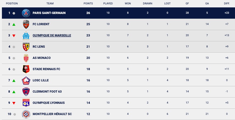Open the Paris Saint-Germain team page
235x120 pixels.
pos(49,13)
